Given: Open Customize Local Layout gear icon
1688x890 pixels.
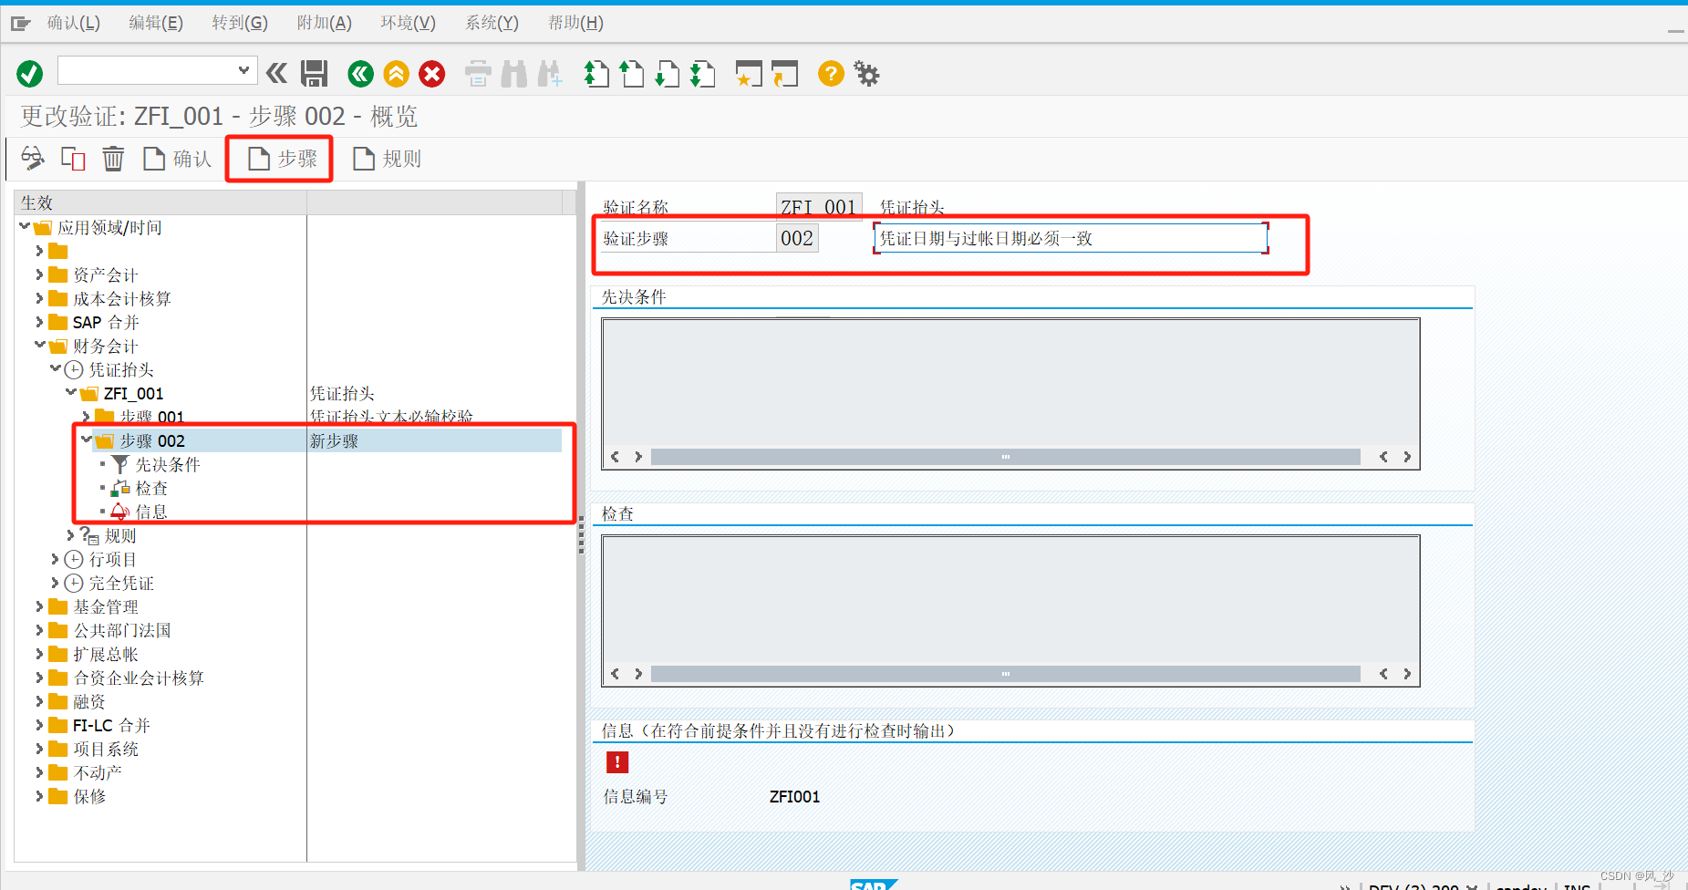Looking at the screenshot, I should (866, 74).
